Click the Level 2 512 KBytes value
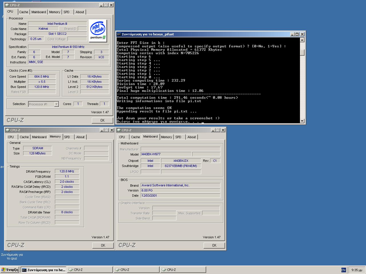Viewport: 366px width, 274px height. coord(95,87)
